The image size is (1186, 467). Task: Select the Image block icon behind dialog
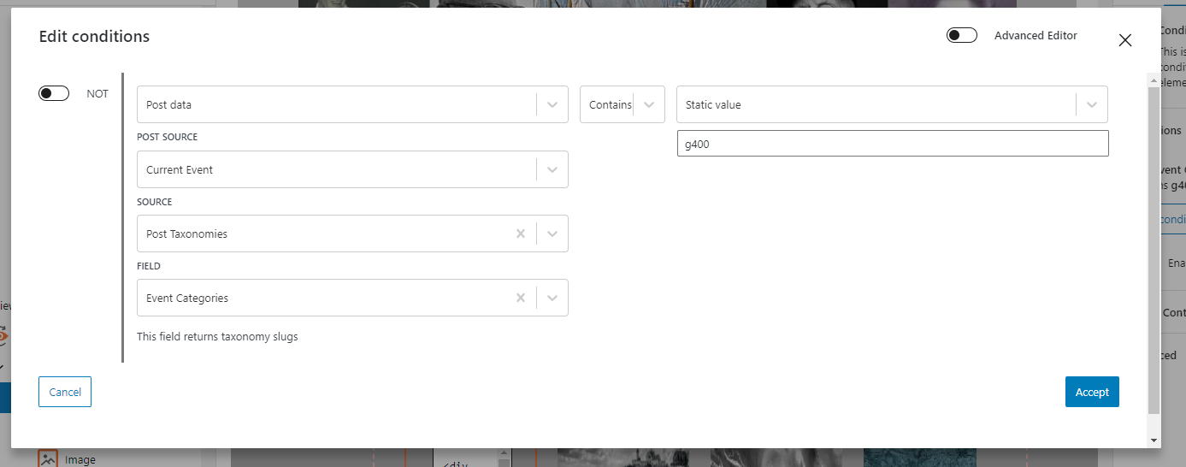(48, 458)
